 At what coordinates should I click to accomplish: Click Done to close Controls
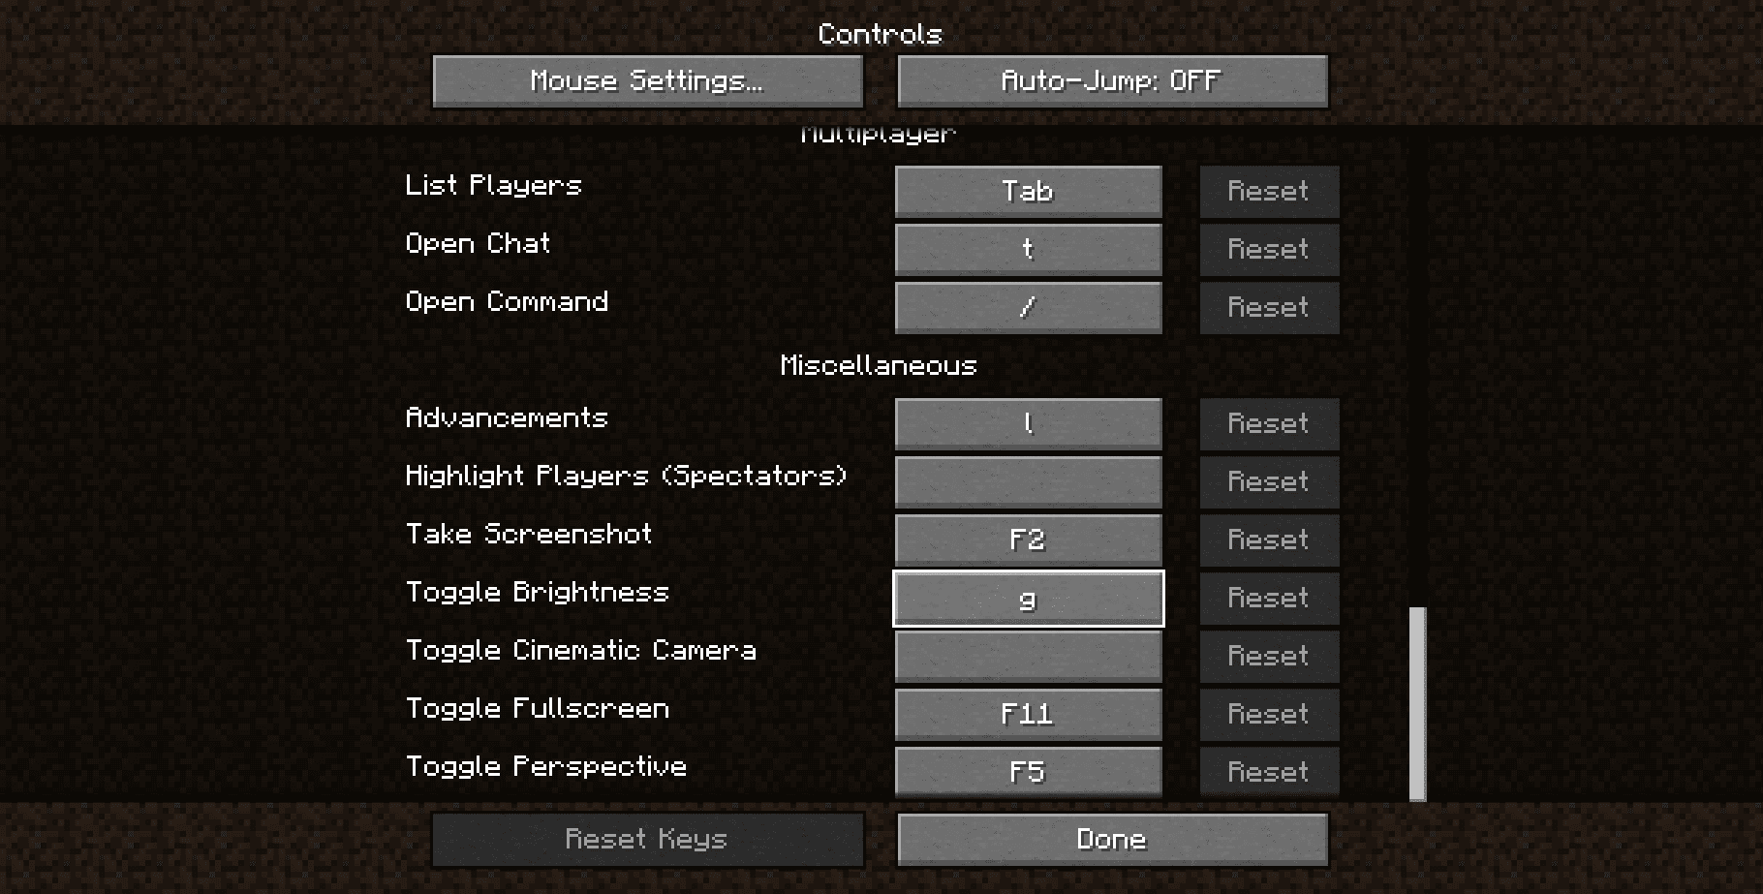click(x=1112, y=840)
